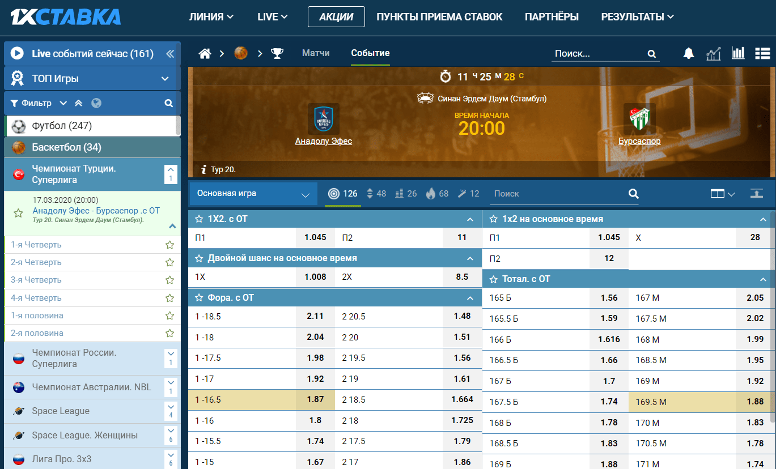Open the Бурсаспор team link
Screen dimensions: 776x469
[x=639, y=141]
